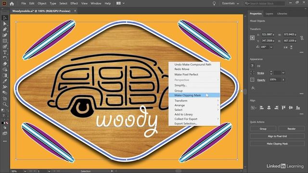Viewport: 308px width, 173px height.
Task: Click Flip Horizontal icon in Transform
Action: click(285, 47)
